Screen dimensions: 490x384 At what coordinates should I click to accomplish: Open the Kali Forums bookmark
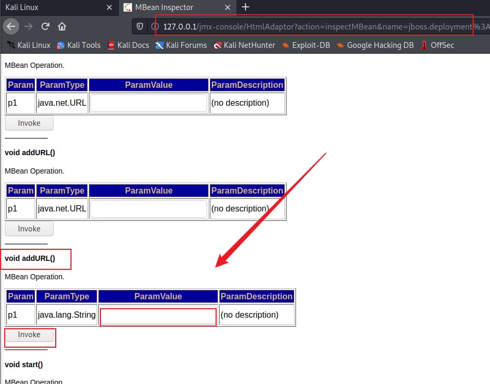181,45
